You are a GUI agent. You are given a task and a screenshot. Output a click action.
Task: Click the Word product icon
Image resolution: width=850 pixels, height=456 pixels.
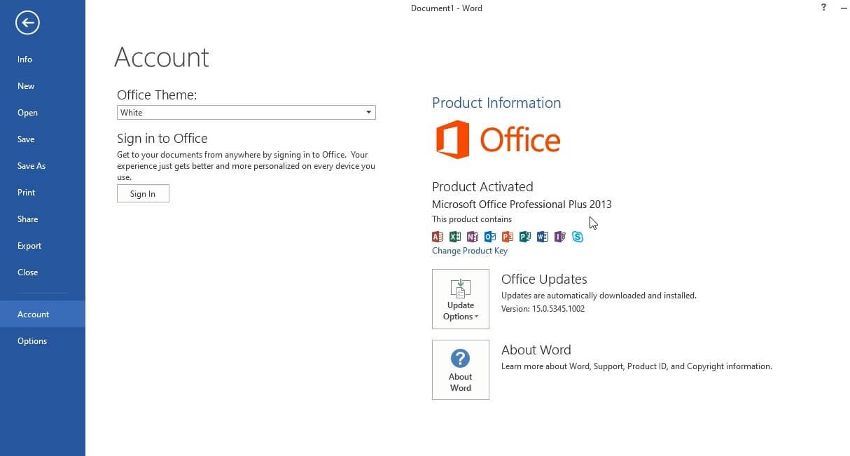point(543,237)
